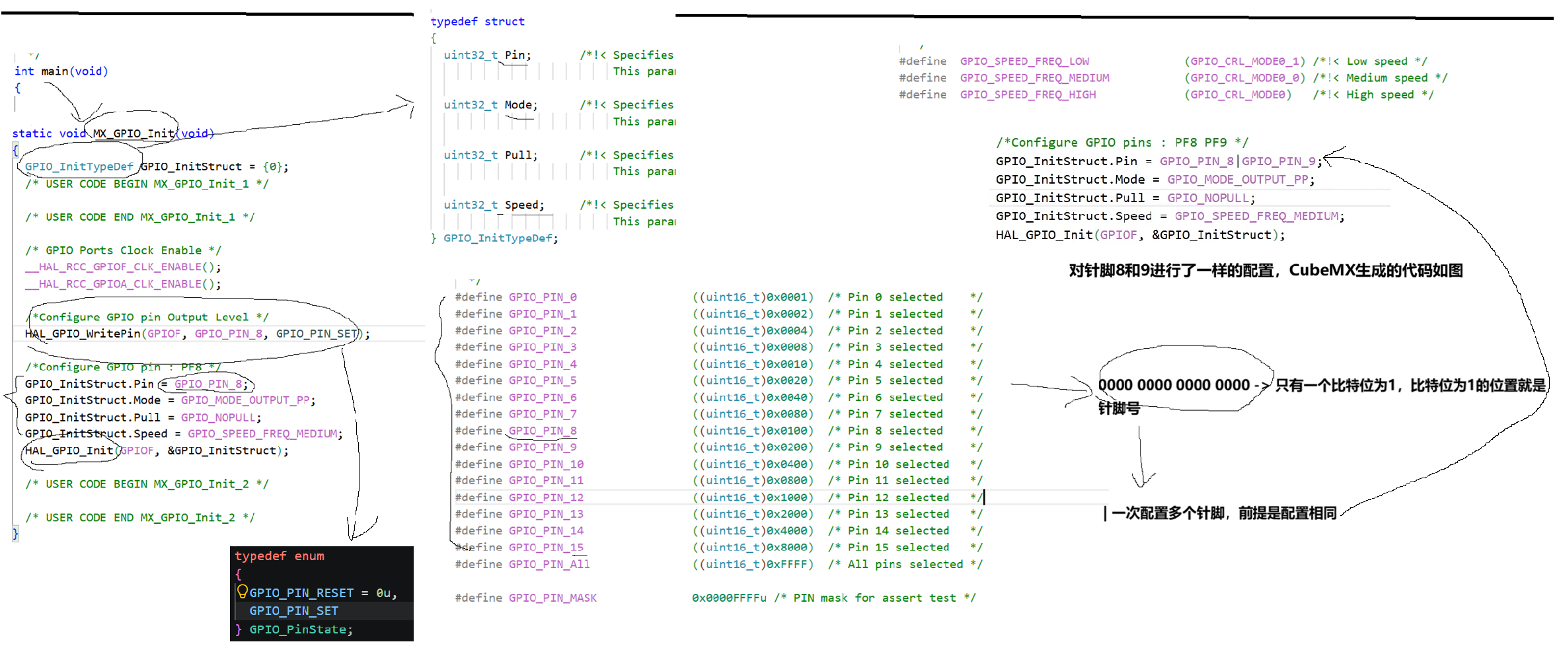Image resolution: width=1557 pixels, height=646 pixels.
Task: Click the GPIO_SPEED_FREQ_HIGH define
Action: tap(1028, 94)
